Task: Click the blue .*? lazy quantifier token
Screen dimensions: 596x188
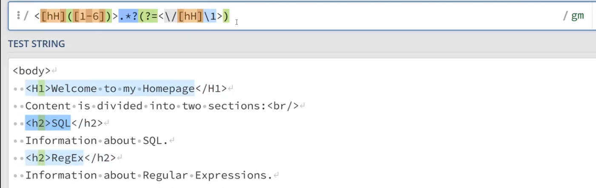Action: [x=128, y=16]
